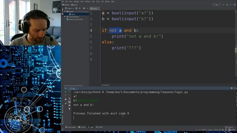237x133 pixels.
Task: Clear console with trash icon
Action: point(69,109)
